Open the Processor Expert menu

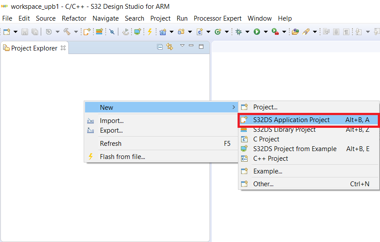218,18
